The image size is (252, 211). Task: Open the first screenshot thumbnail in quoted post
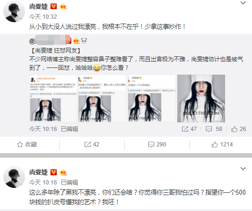tap(53, 98)
